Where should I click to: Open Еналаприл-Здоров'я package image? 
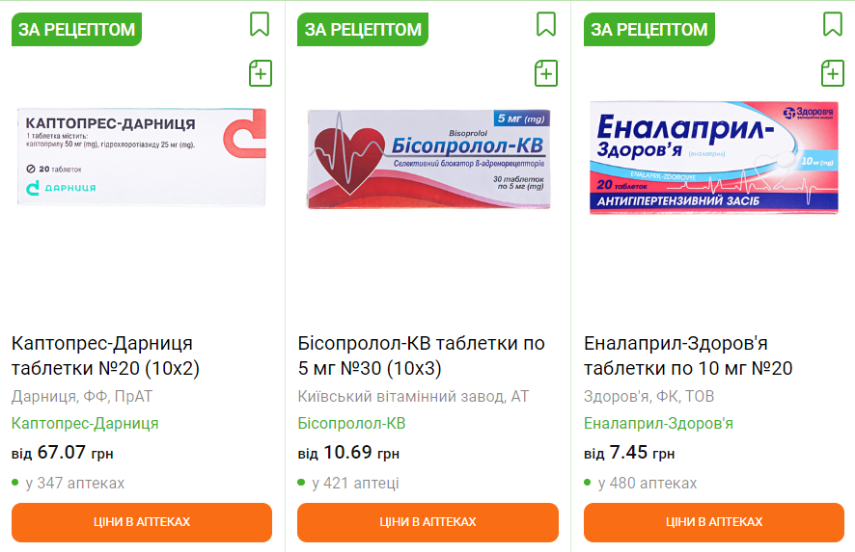714,158
